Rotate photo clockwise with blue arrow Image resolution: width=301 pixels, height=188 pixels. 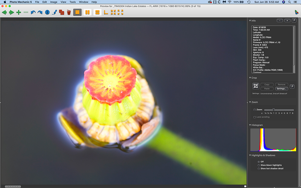click(x=40, y=12)
